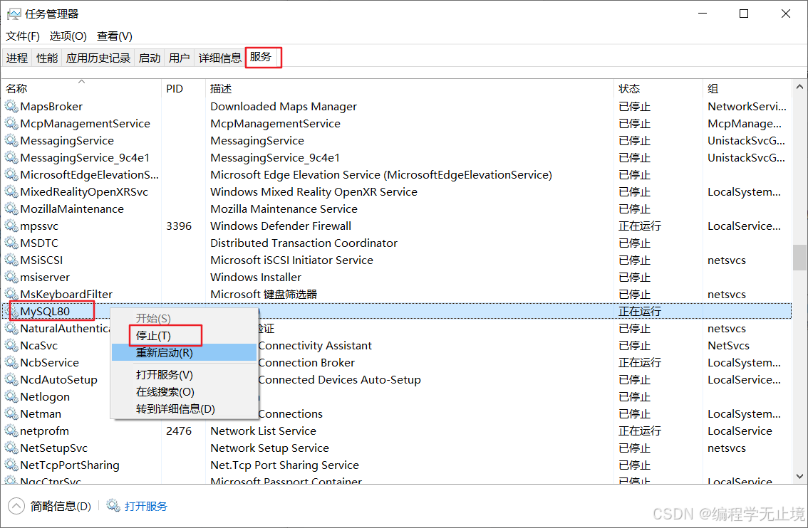The image size is (808, 528).
Task: Click the 打开服务 link at the bottom
Action: (146, 506)
